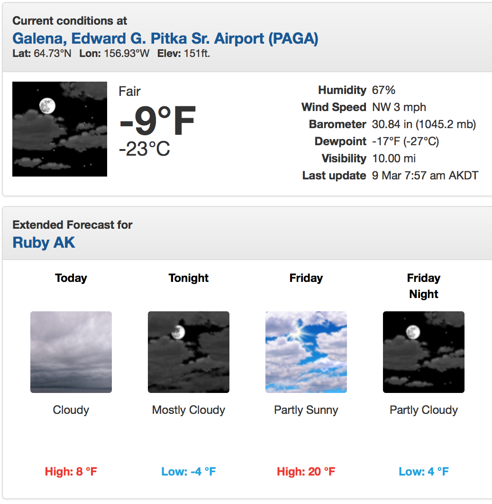Screen dimensions: 492x504
Task: Select the Friday forecast label
Action: pos(306,278)
